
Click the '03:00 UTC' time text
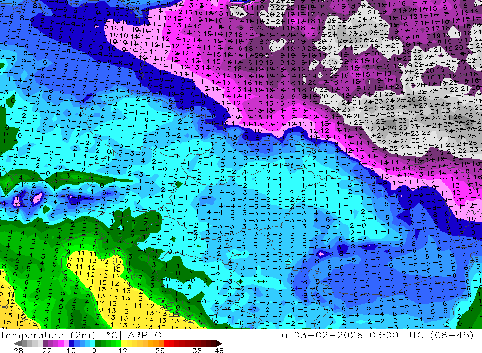click(396, 335)
